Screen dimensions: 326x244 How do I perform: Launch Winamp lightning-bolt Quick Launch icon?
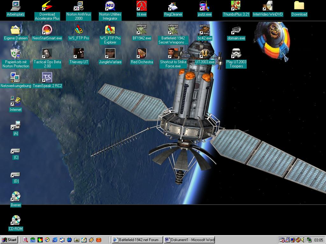coord(91,240)
